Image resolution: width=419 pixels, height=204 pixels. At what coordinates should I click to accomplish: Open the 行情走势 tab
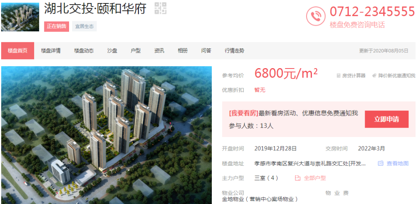tap(234, 51)
